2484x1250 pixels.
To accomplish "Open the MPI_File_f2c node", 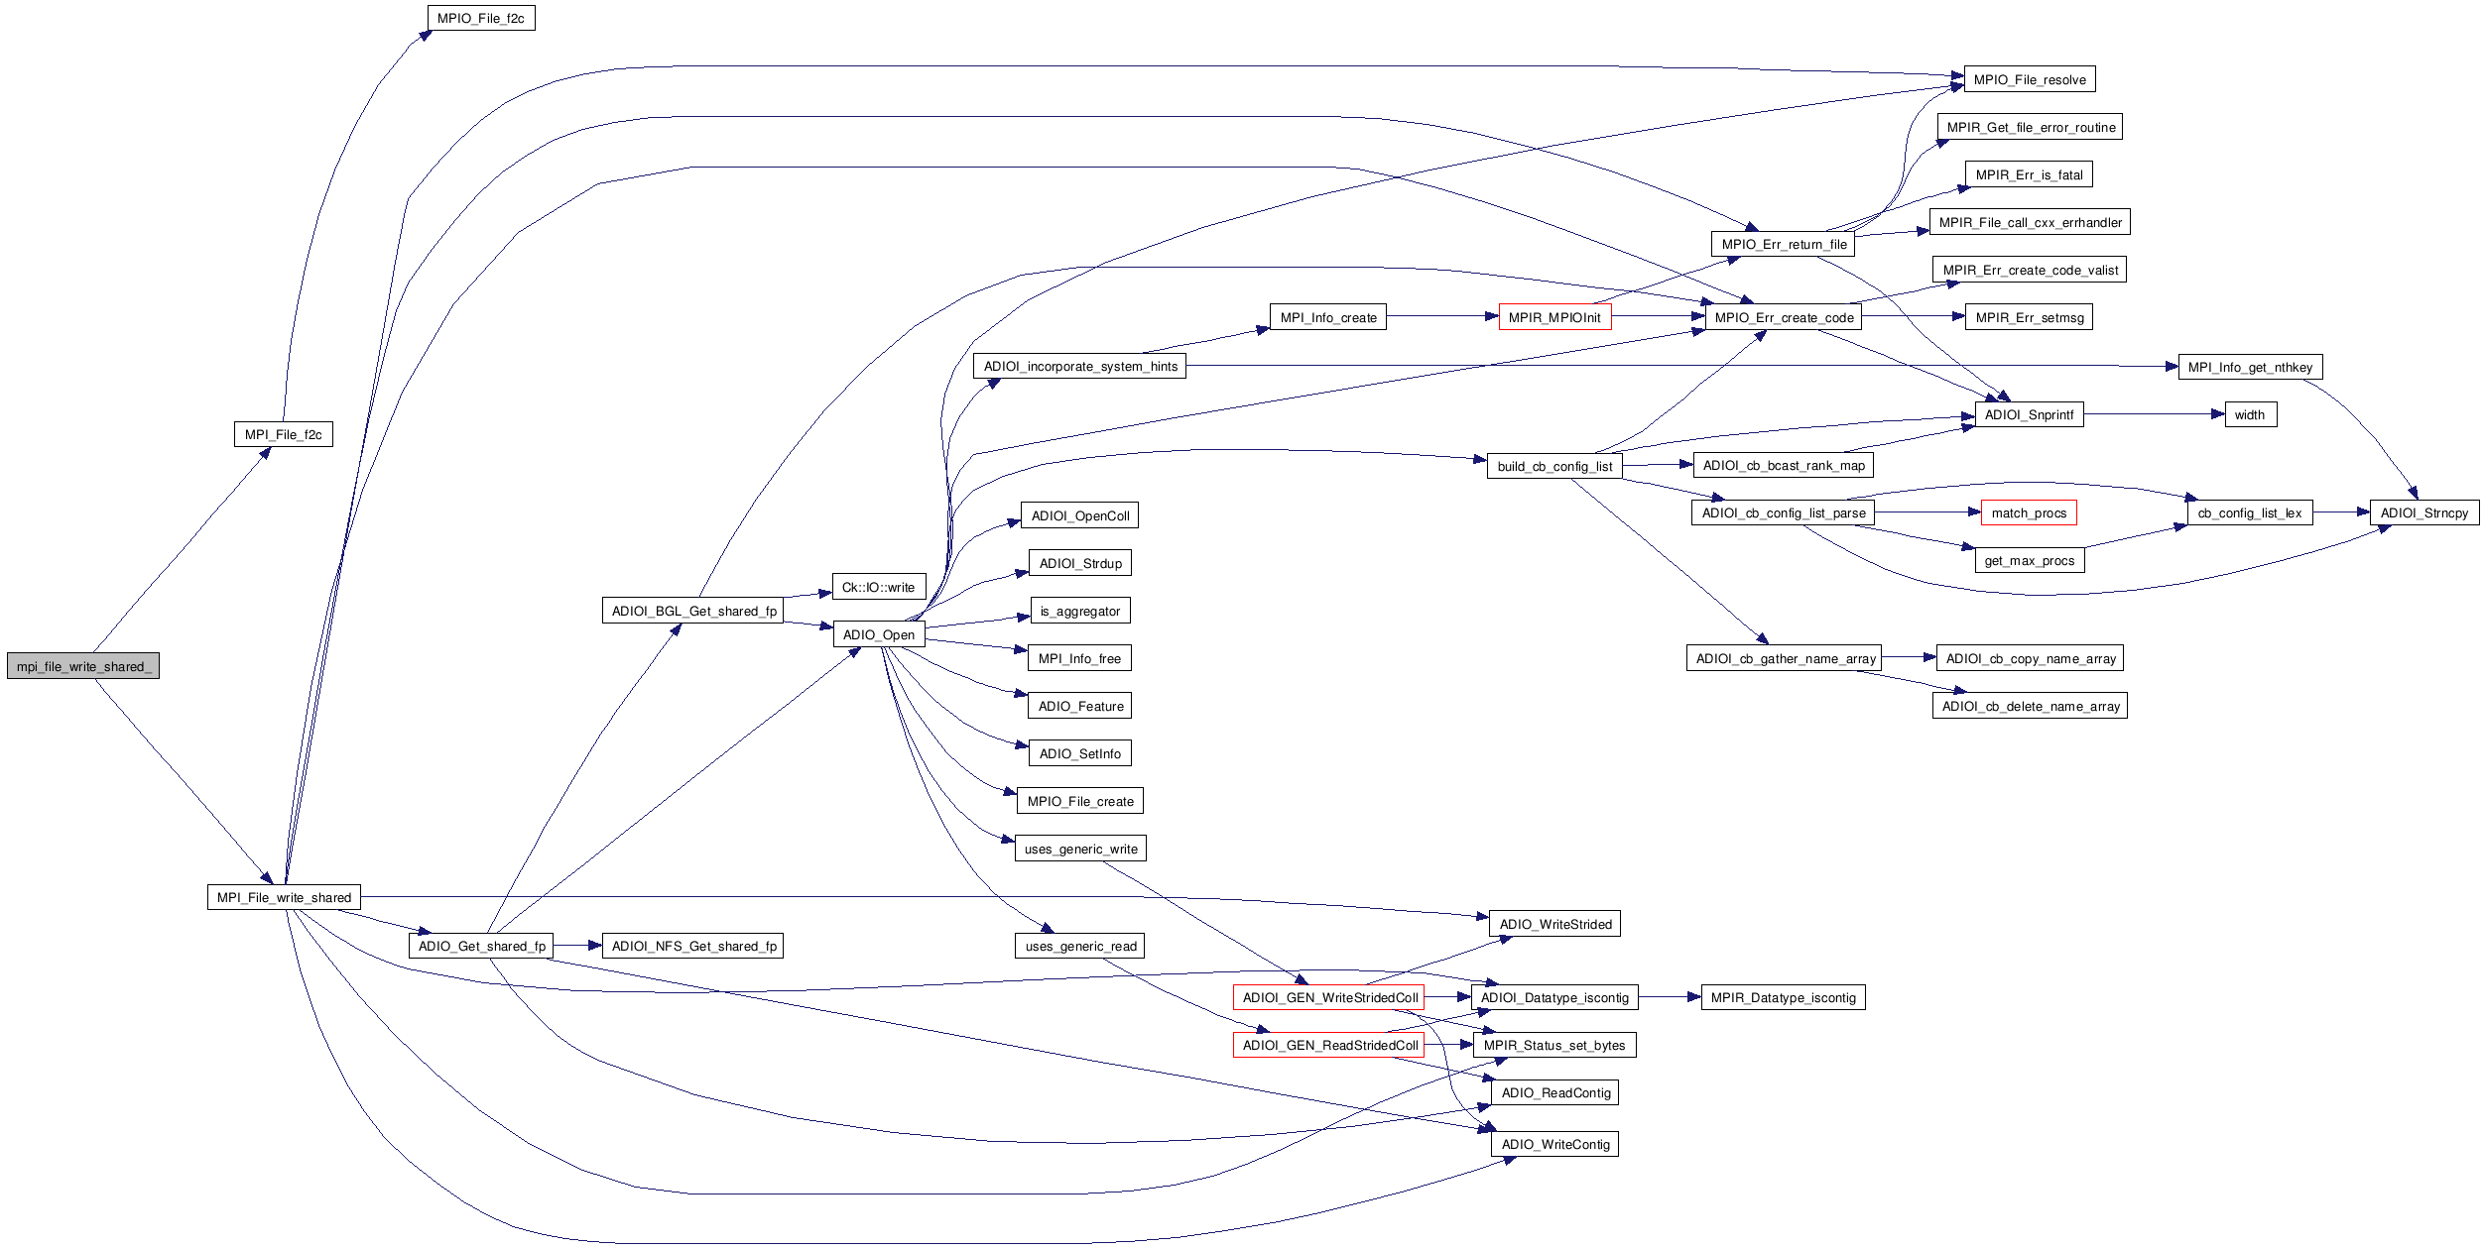I will point(283,434).
